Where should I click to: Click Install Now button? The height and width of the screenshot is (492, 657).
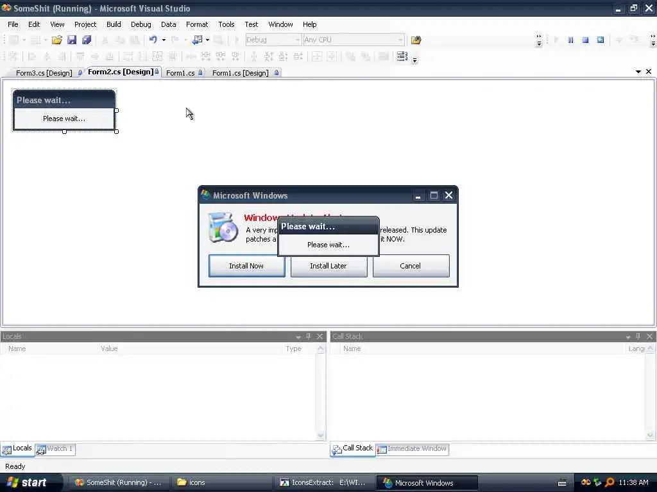coord(246,266)
